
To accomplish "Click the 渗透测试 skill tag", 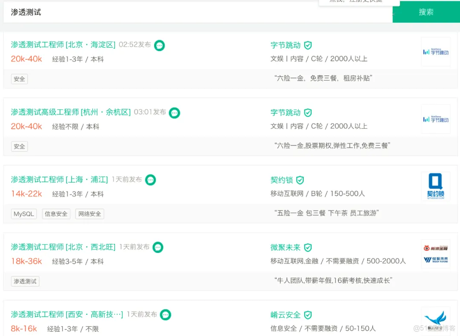I will 25,281.
